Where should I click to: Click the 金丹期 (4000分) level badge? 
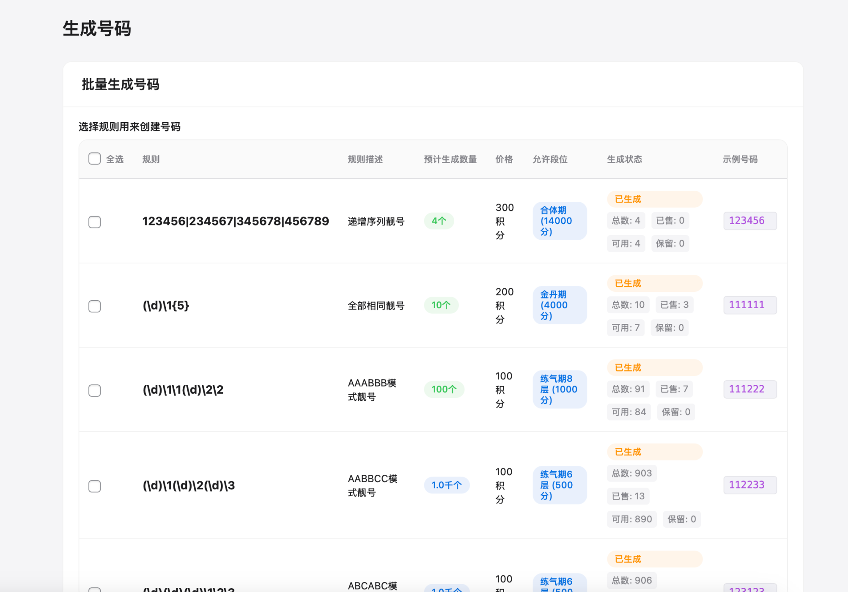pyautogui.click(x=559, y=305)
